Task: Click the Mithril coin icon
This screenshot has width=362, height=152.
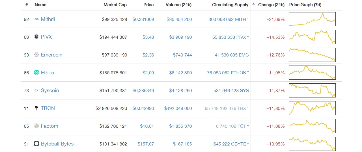Action: [x=36, y=19]
